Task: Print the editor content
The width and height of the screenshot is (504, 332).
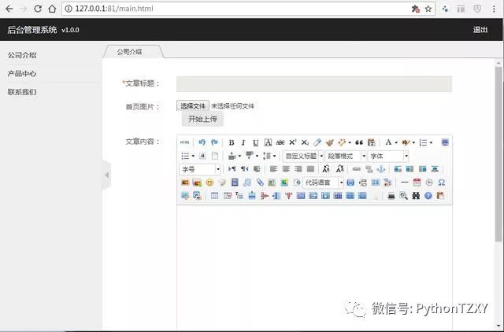Action: (x=391, y=196)
